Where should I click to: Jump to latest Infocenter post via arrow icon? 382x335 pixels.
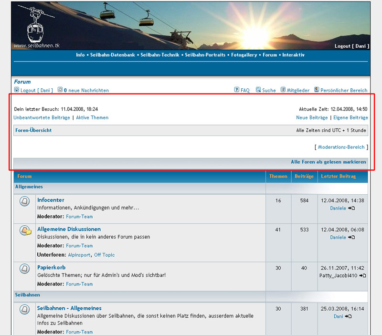tap(351, 209)
